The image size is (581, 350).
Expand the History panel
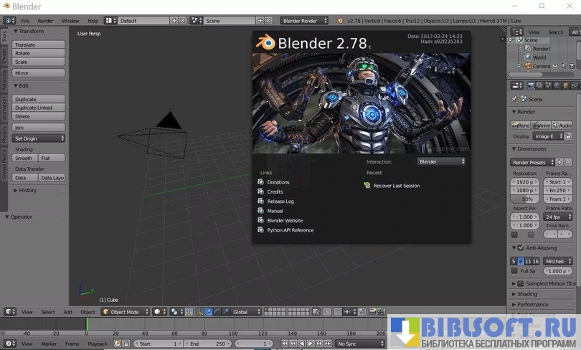tap(27, 190)
